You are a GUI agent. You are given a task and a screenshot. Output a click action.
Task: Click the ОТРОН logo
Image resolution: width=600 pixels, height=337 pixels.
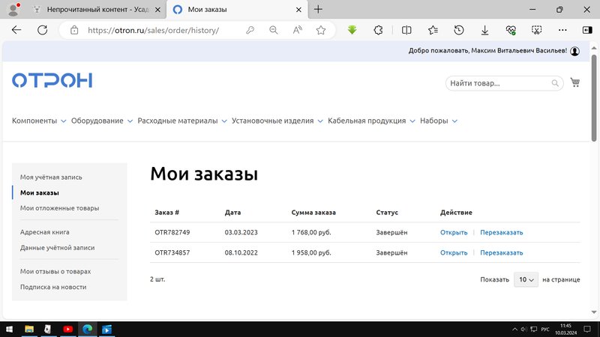click(x=52, y=80)
